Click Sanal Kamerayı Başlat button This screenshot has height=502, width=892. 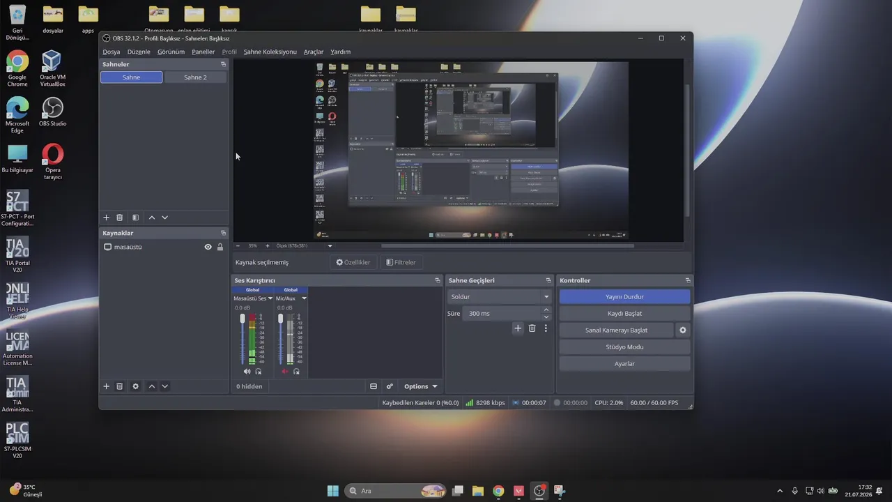[616, 330]
